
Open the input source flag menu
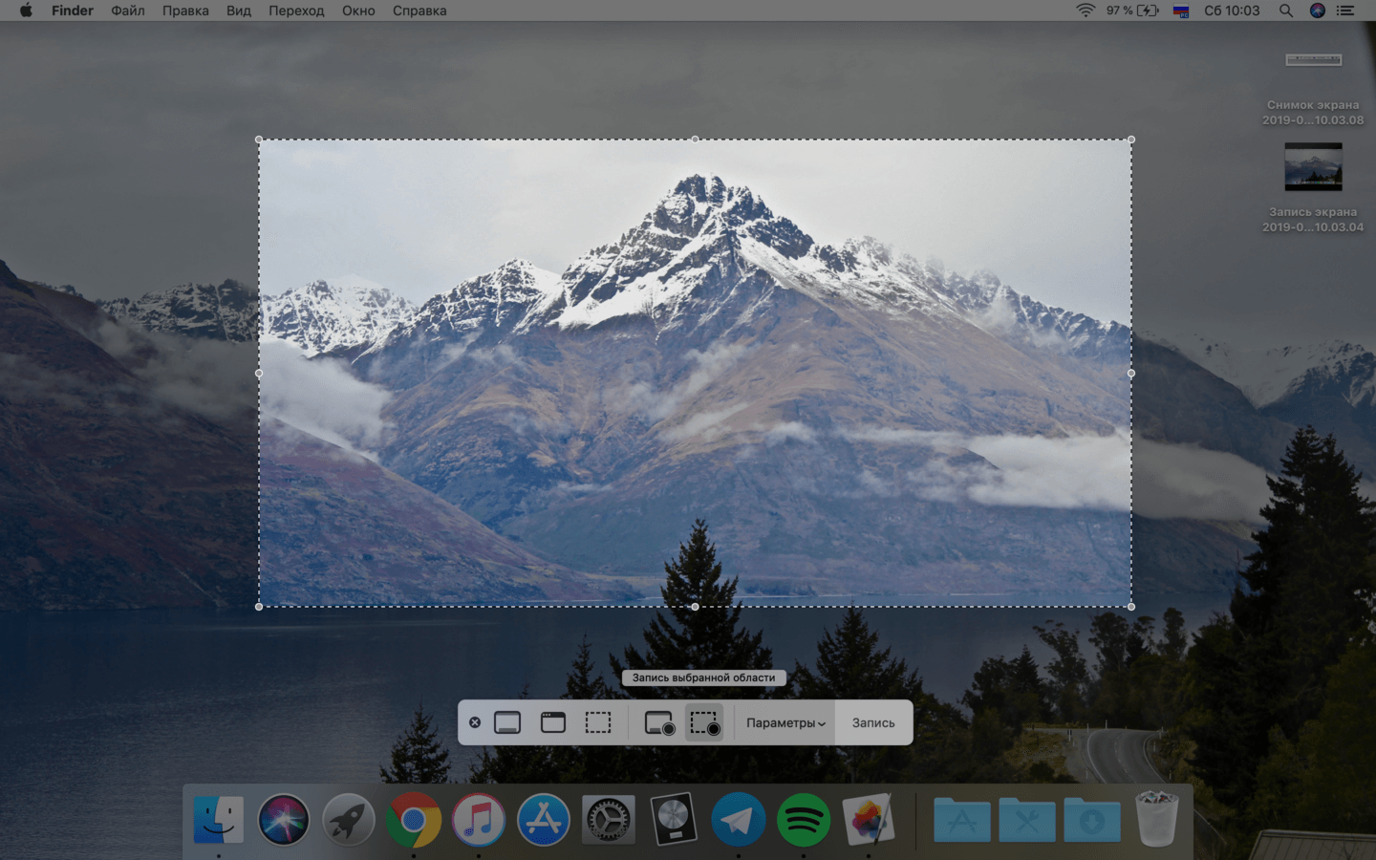click(x=1181, y=11)
